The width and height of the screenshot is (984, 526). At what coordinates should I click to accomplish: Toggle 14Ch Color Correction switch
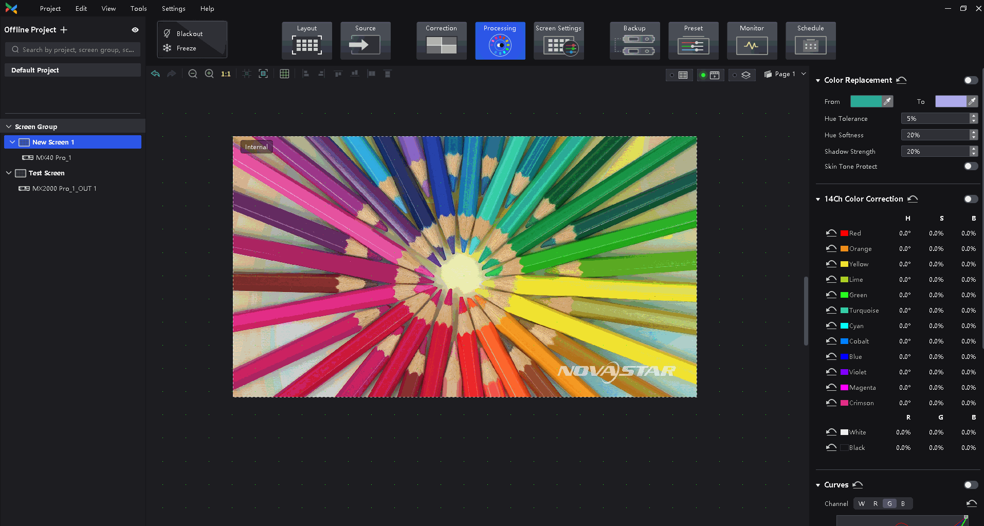pos(971,199)
